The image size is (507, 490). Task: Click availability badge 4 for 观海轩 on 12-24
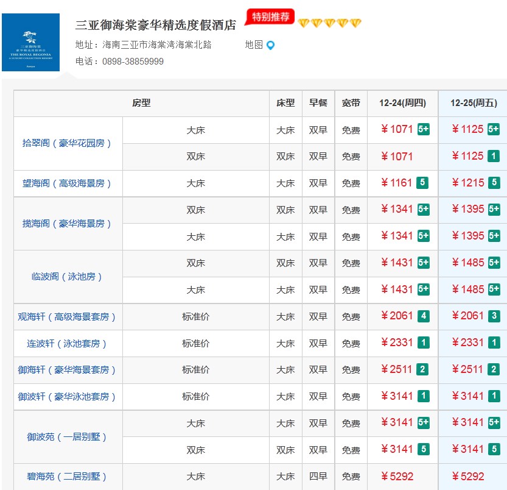(x=423, y=316)
